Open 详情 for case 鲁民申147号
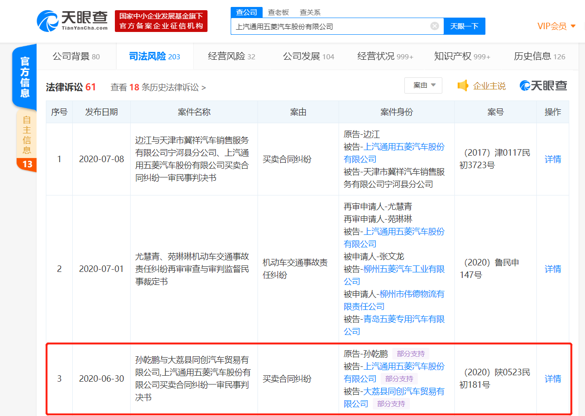Image resolution: width=585 pixels, height=416 pixels. coord(553,269)
